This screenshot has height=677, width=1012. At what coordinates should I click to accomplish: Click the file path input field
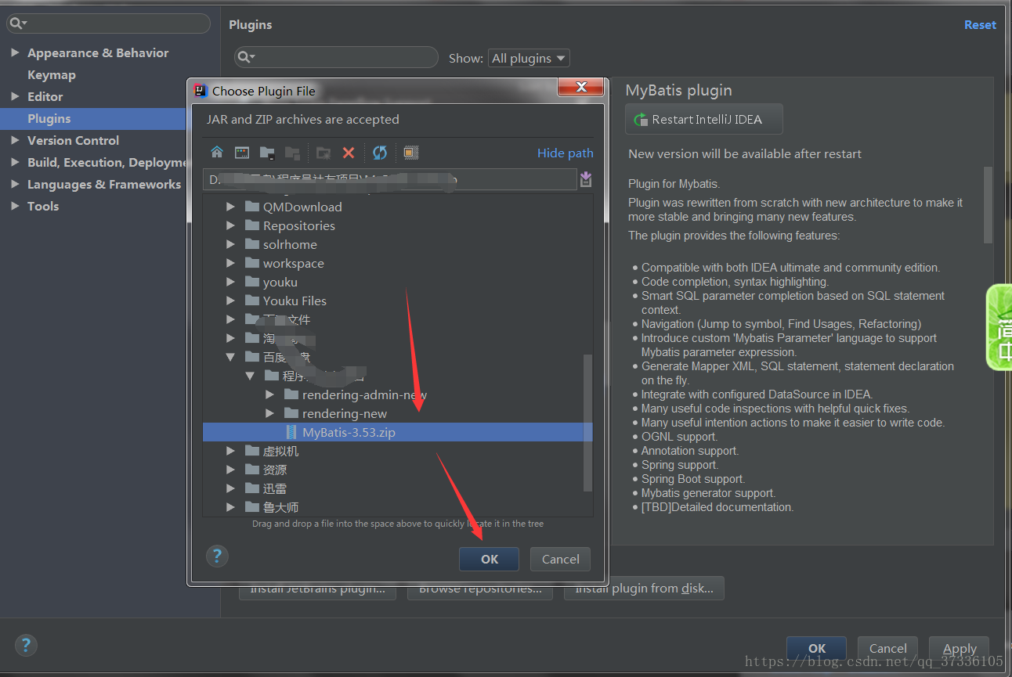(389, 179)
